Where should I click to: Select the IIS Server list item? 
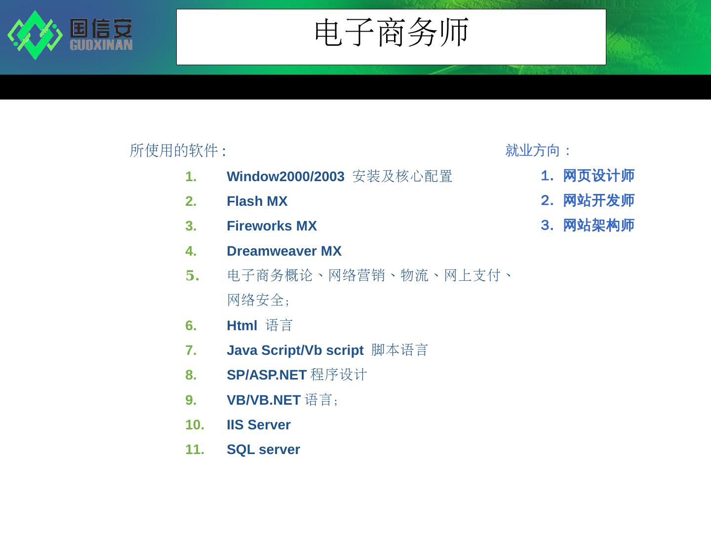pyautogui.click(x=259, y=425)
